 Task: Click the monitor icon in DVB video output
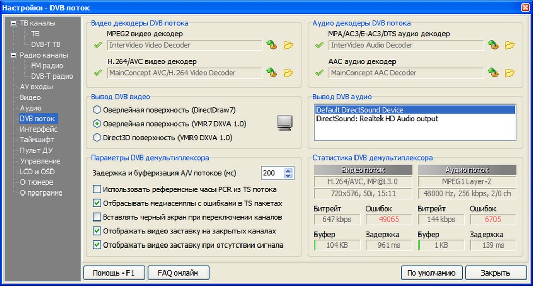(x=285, y=123)
